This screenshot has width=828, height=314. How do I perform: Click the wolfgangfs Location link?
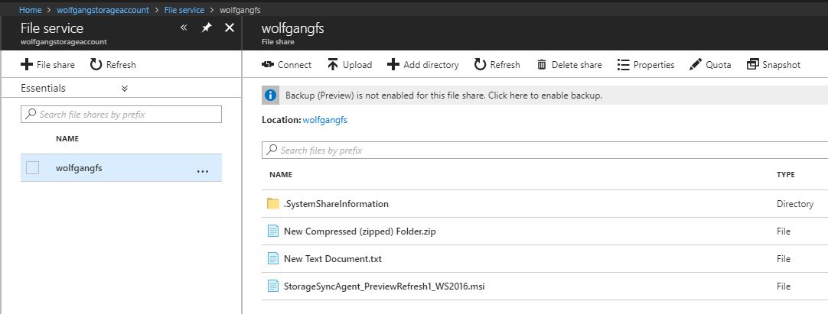pyautogui.click(x=327, y=120)
